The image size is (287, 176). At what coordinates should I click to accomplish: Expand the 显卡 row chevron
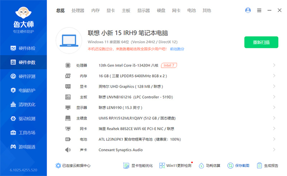[274, 86]
